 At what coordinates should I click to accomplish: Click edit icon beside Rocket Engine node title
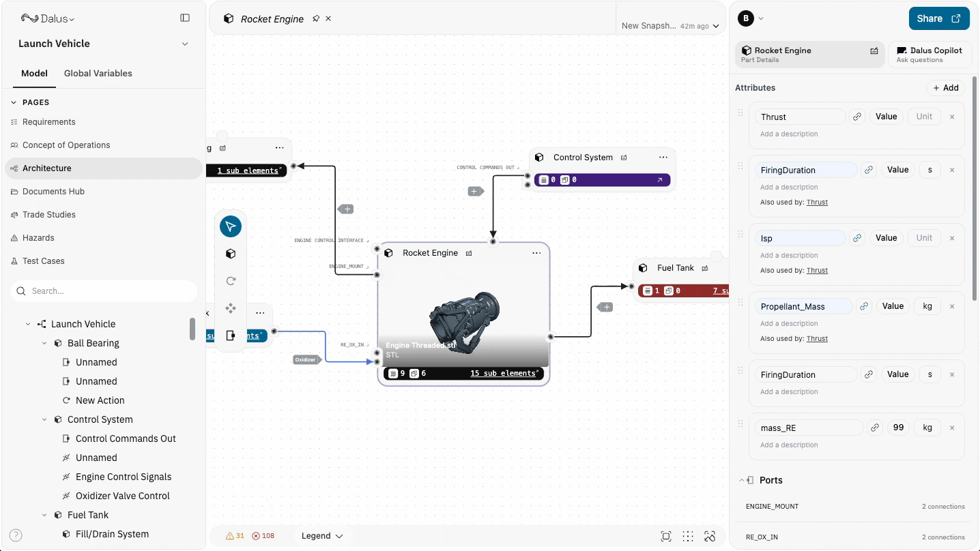point(469,253)
